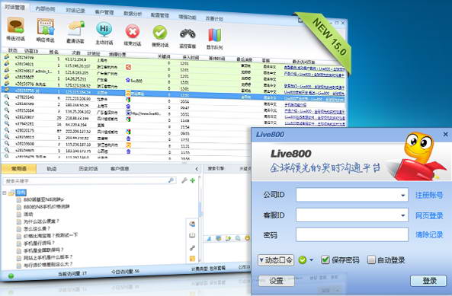The width and height of the screenshot is (452, 296).
Task: Click the green status dot in the status bar
Action: (x=11, y=276)
